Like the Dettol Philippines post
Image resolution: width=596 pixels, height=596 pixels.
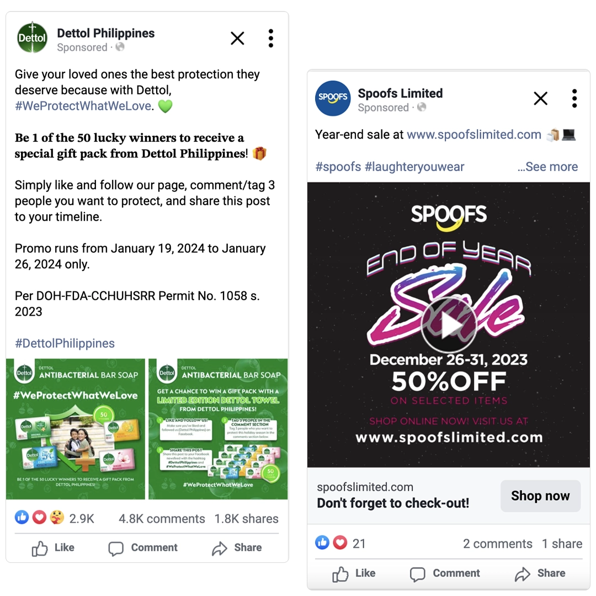tap(53, 548)
